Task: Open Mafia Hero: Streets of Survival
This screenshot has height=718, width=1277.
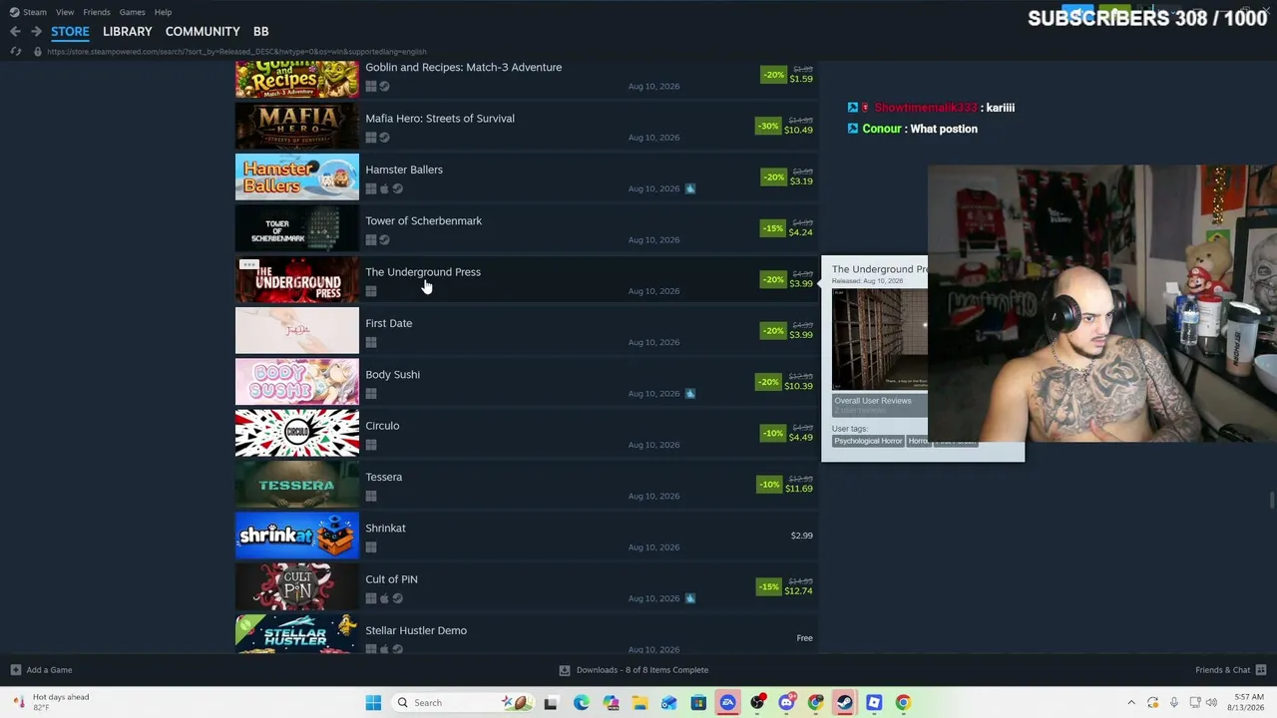Action: (x=440, y=118)
